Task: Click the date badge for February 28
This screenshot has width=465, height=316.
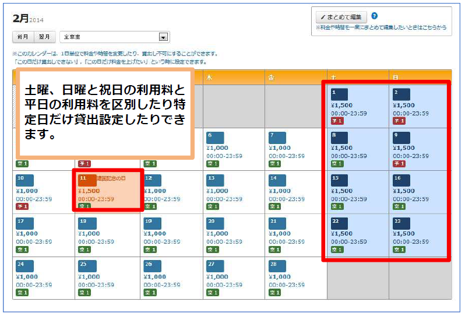Action: pyautogui.click(x=276, y=266)
